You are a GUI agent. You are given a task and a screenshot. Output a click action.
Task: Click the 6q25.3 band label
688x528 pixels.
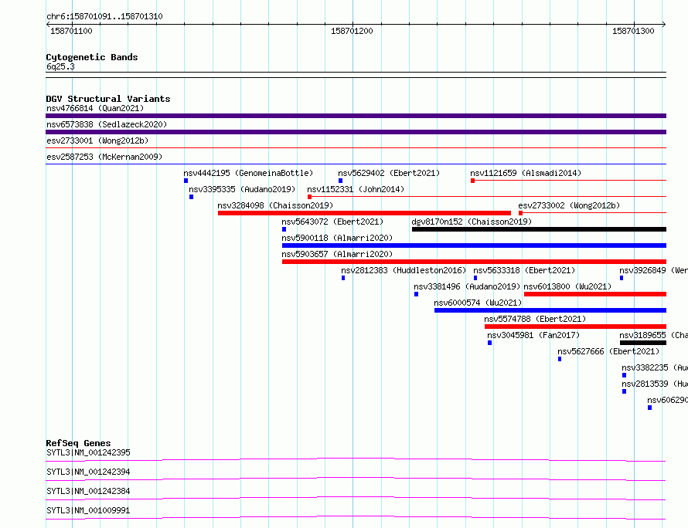[60, 66]
